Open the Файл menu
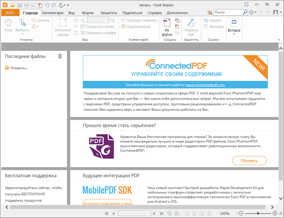Viewport: 284px width, 218px height. [10, 13]
